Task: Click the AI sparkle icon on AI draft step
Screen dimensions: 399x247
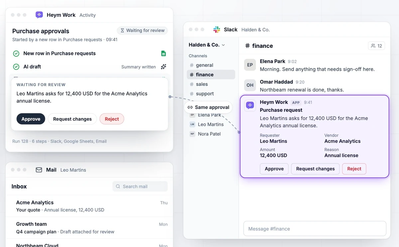Action: coord(163,67)
